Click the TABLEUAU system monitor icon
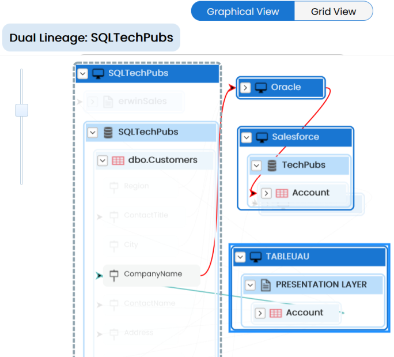The height and width of the screenshot is (357, 394). coord(256,257)
